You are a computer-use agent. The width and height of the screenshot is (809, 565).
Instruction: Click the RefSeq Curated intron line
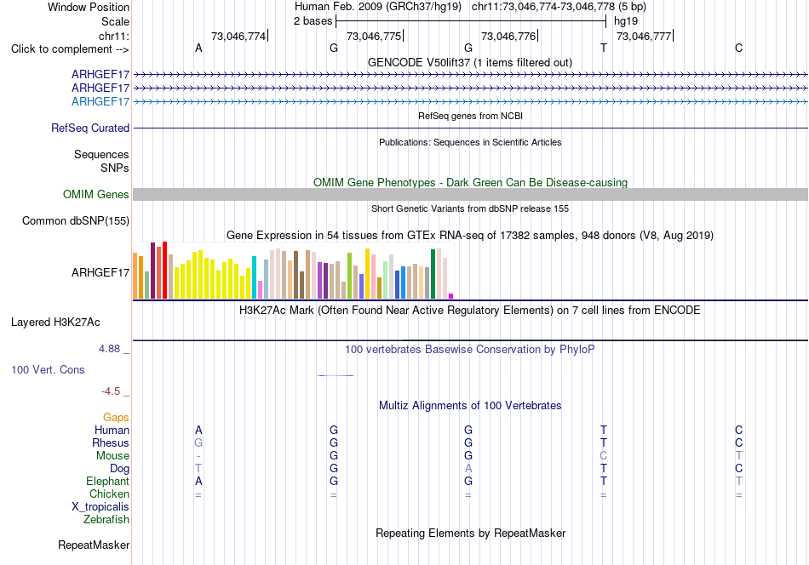tap(470, 128)
